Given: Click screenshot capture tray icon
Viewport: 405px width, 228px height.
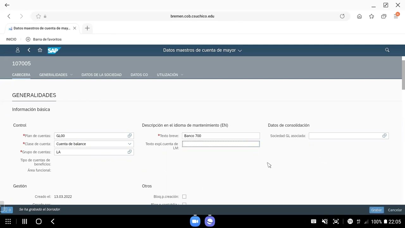Looking at the screenshot, I should pos(336,222).
